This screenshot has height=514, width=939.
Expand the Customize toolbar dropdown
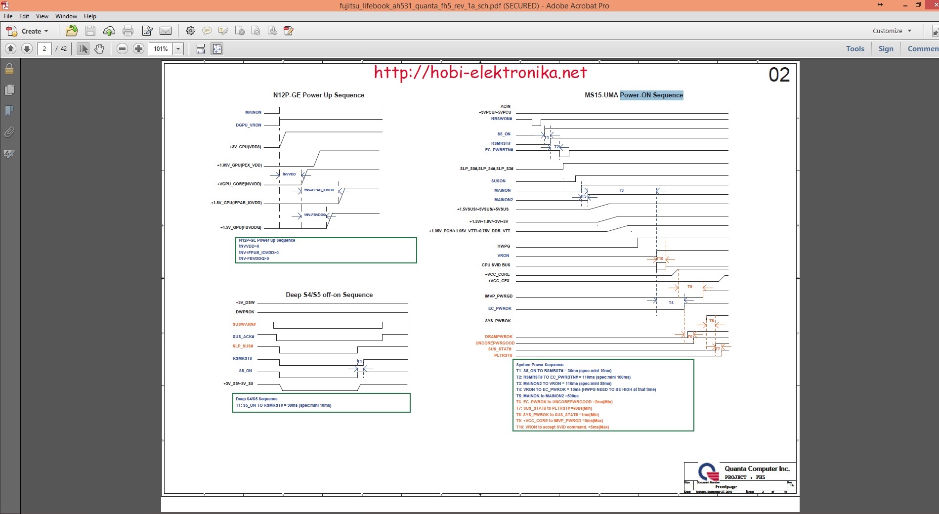tap(892, 31)
